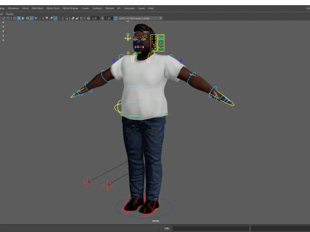
Task: Toggle the Textured display icon
Action: 32,18
